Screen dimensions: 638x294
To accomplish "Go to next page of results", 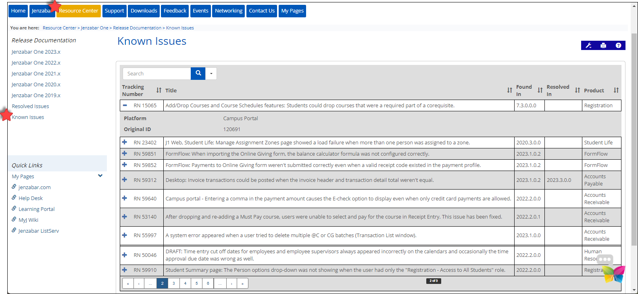I will tap(231, 284).
